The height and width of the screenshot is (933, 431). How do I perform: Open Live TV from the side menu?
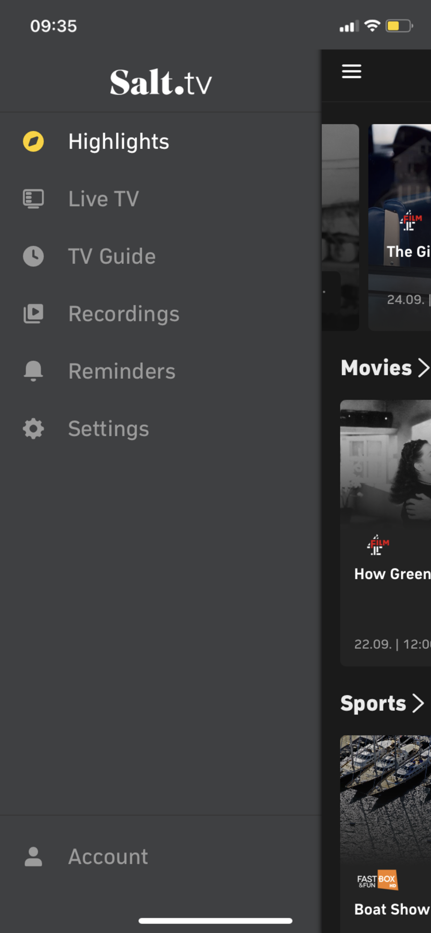tap(160, 199)
